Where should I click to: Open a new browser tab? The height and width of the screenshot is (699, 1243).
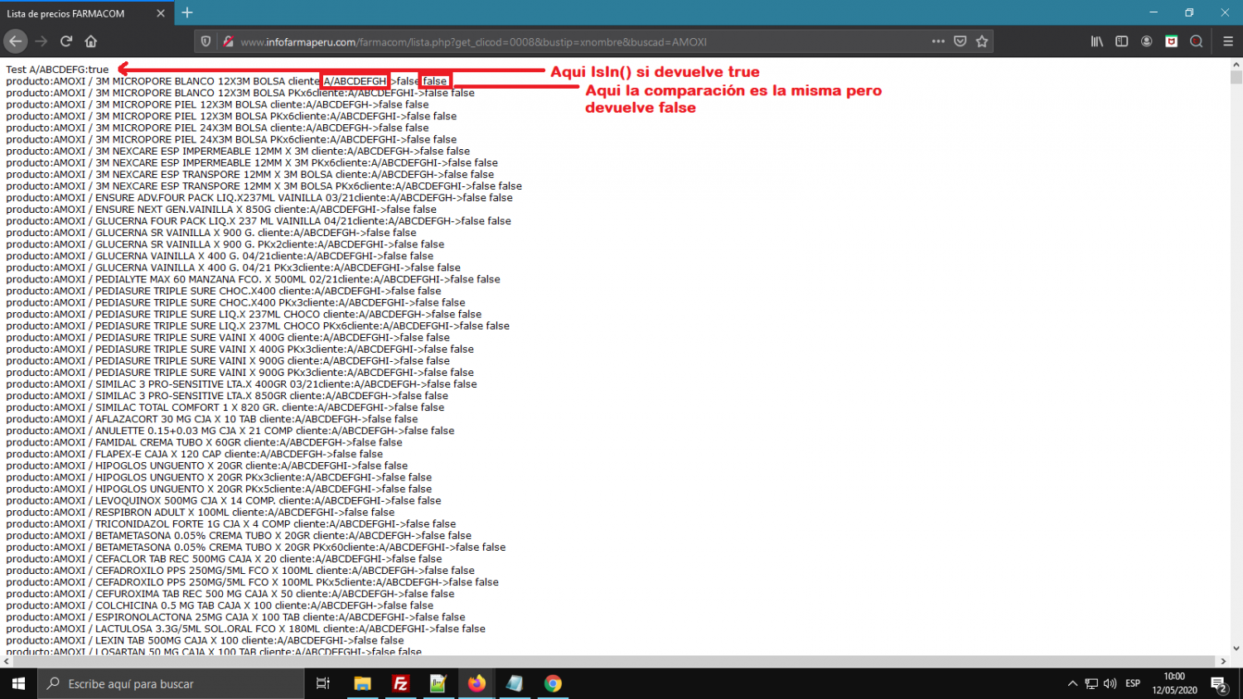pyautogui.click(x=187, y=12)
